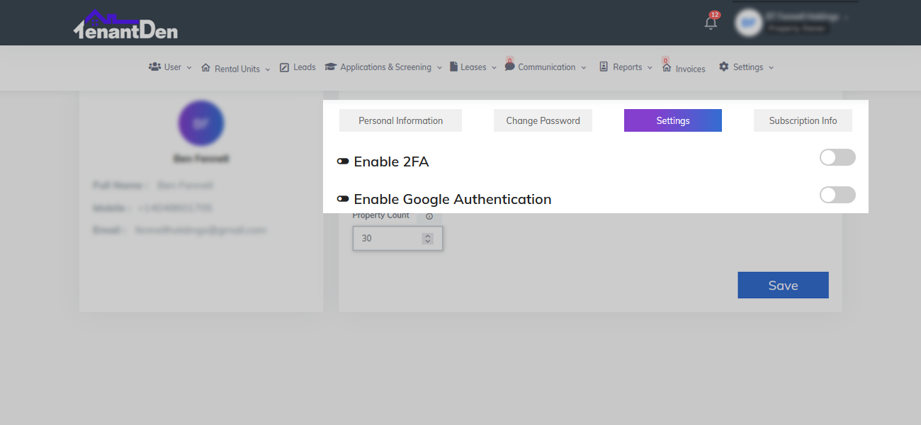
Task: Click the Invoices house icon
Action: point(667,68)
